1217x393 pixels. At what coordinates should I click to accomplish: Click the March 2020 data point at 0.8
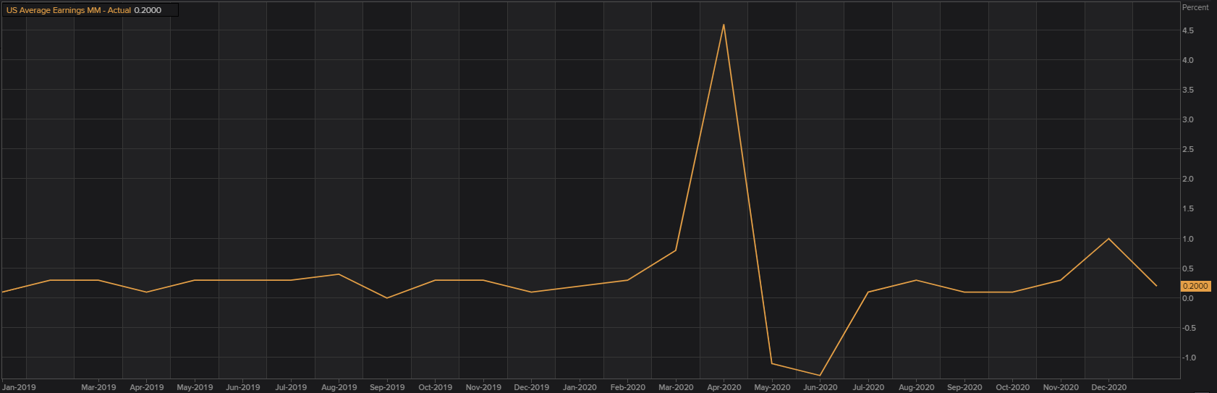coord(676,250)
